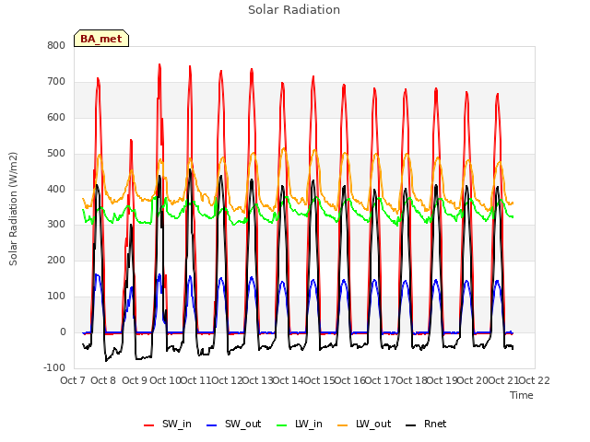
Task: Click the green LW_in legend swatch
Action: pos(282,425)
